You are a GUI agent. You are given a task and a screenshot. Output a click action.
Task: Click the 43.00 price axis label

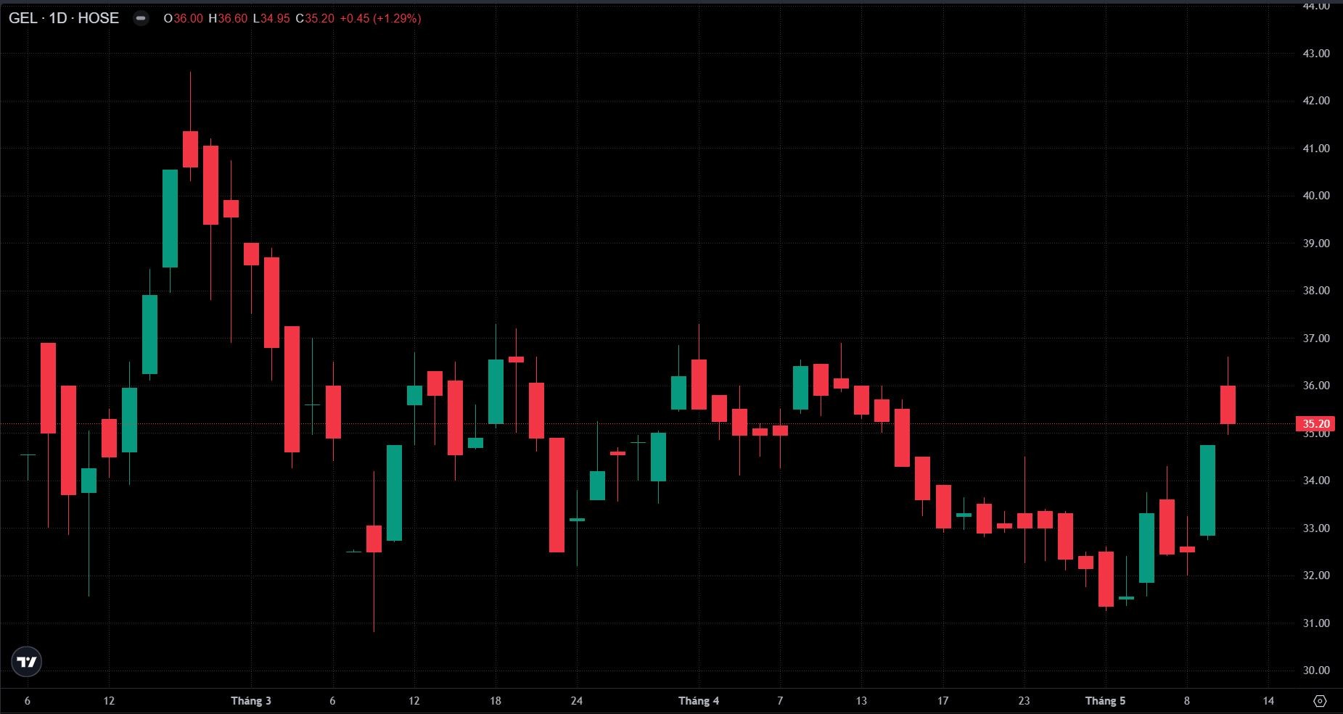click(x=1316, y=54)
